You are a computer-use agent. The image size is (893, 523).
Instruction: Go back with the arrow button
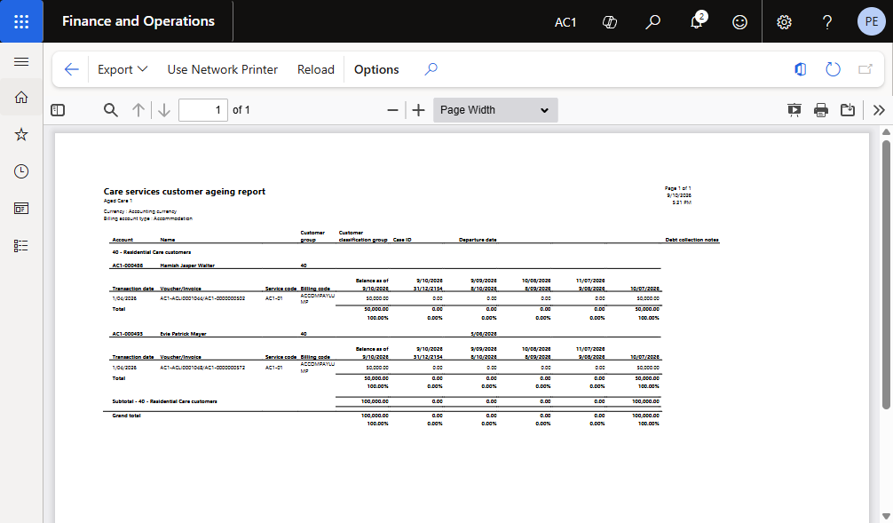point(71,69)
